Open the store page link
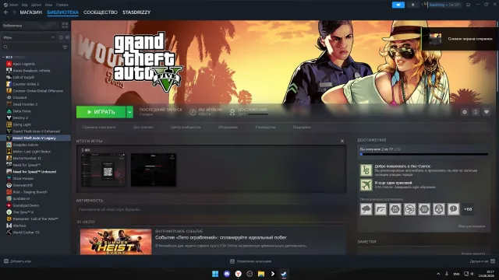 [x=99, y=127]
